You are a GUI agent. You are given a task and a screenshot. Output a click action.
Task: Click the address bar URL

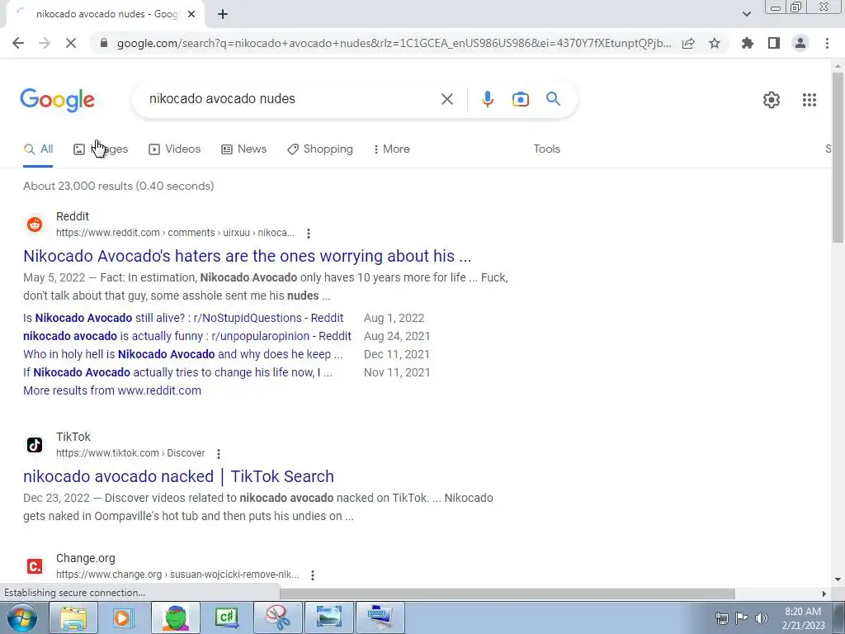coord(394,43)
